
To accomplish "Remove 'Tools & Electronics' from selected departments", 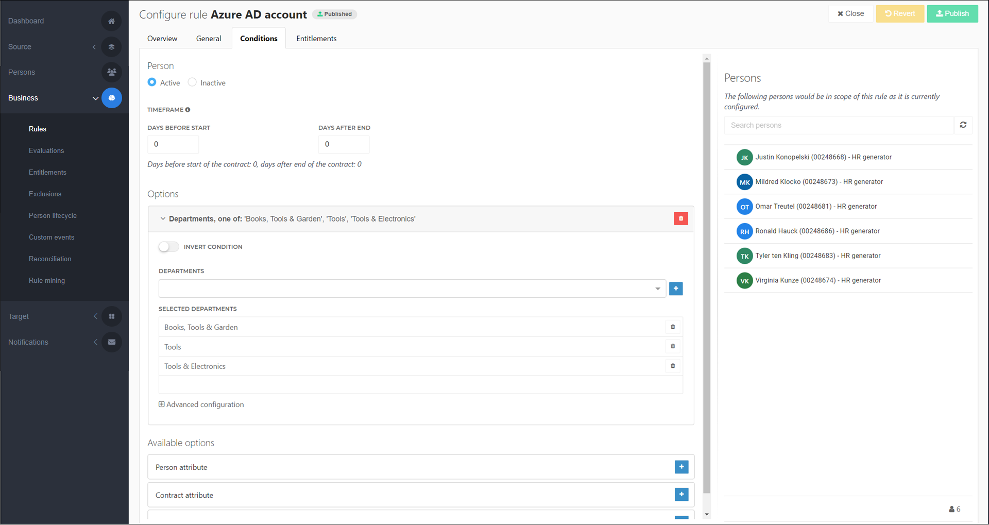I will [x=672, y=366].
